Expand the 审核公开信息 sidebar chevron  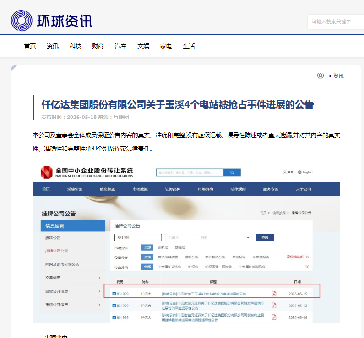coord(99,305)
